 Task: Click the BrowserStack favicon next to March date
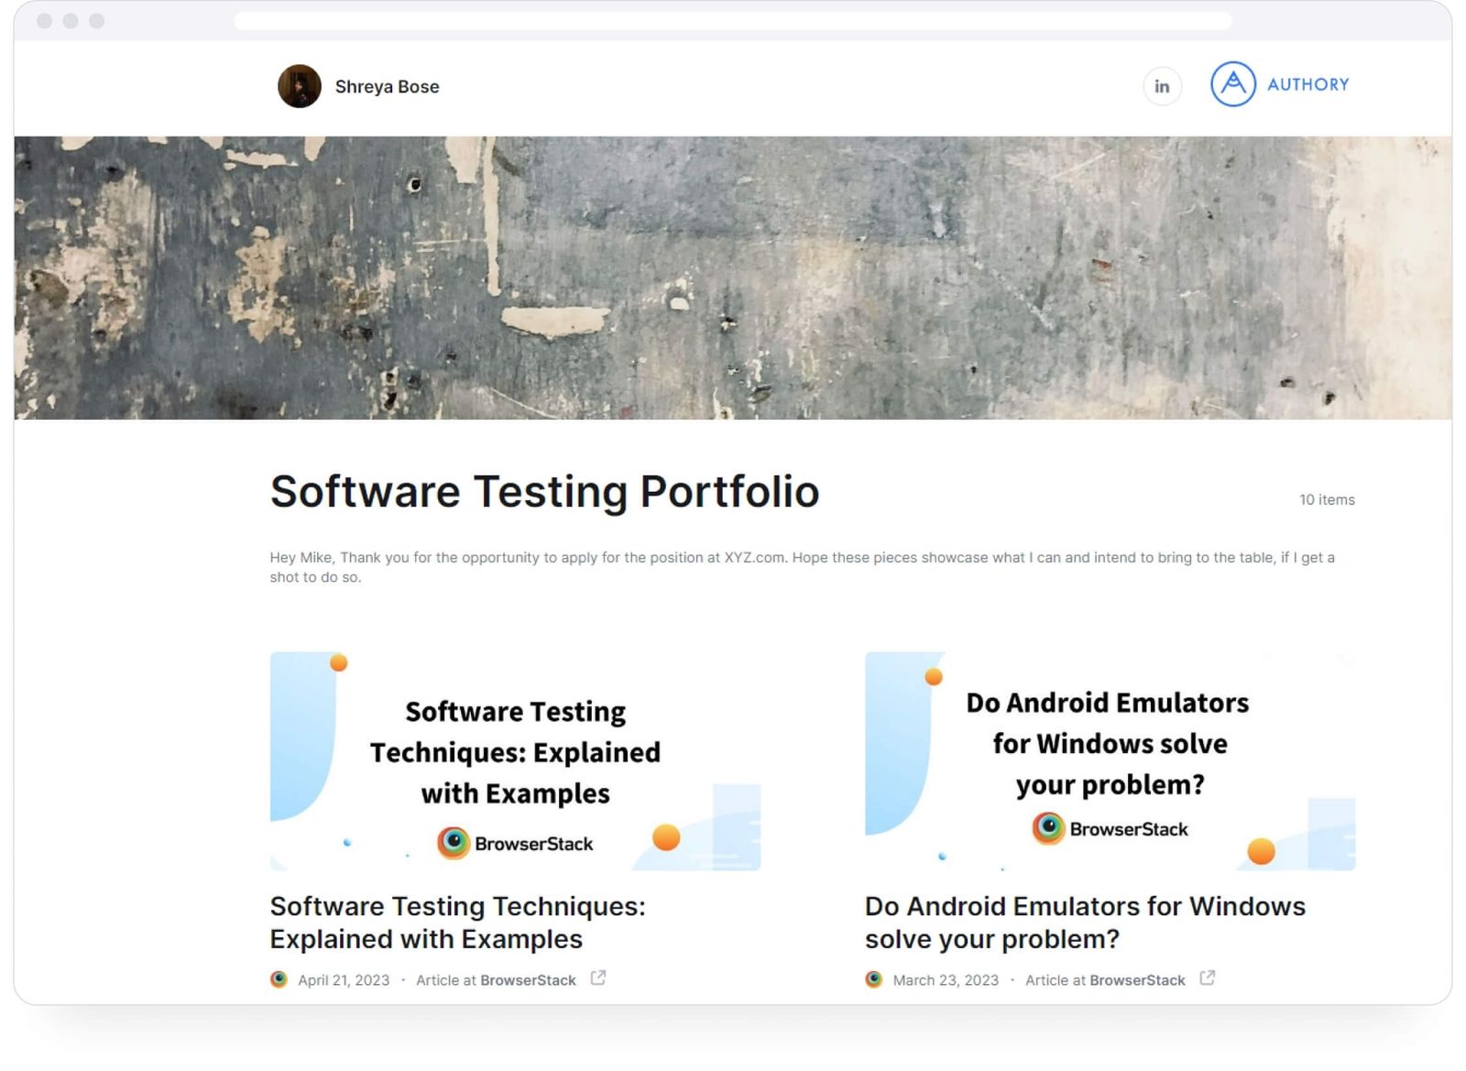pyautogui.click(x=874, y=978)
